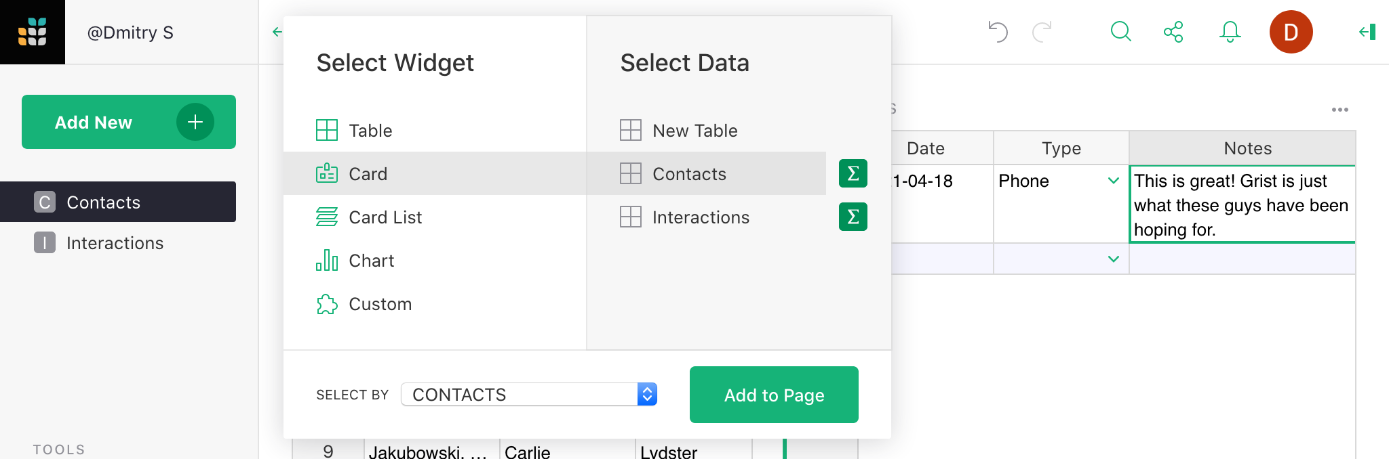Select the Table widget type
The image size is (1389, 459).
[x=370, y=130]
